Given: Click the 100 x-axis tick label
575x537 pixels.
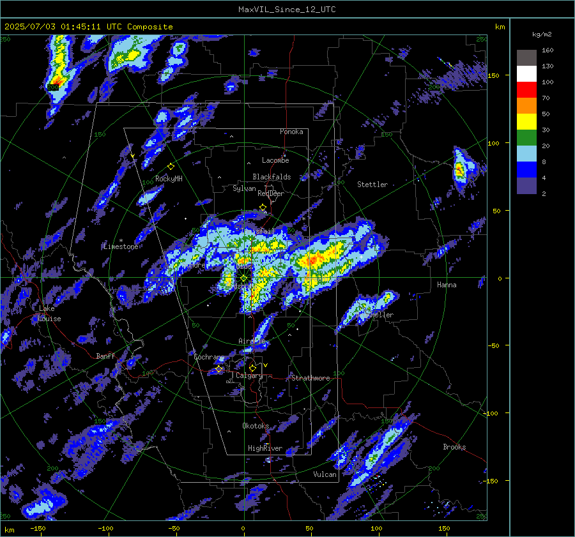Looking at the screenshot, I should [x=376, y=529].
